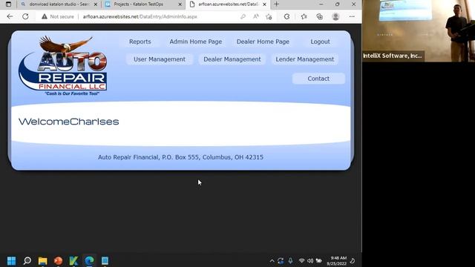Open the Reports menu item
Image resolution: width=475 pixels, height=267 pixels.
[140, 42]
